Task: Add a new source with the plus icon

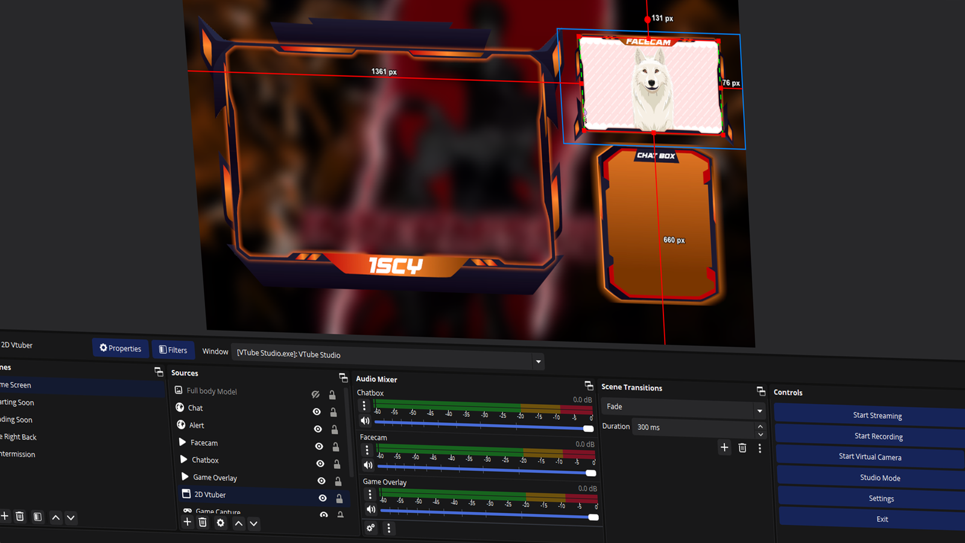Action: (187, 522)
